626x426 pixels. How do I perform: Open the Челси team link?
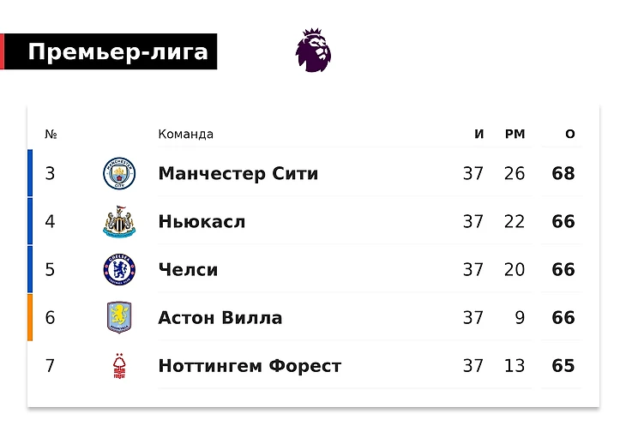tap(188, 270)
